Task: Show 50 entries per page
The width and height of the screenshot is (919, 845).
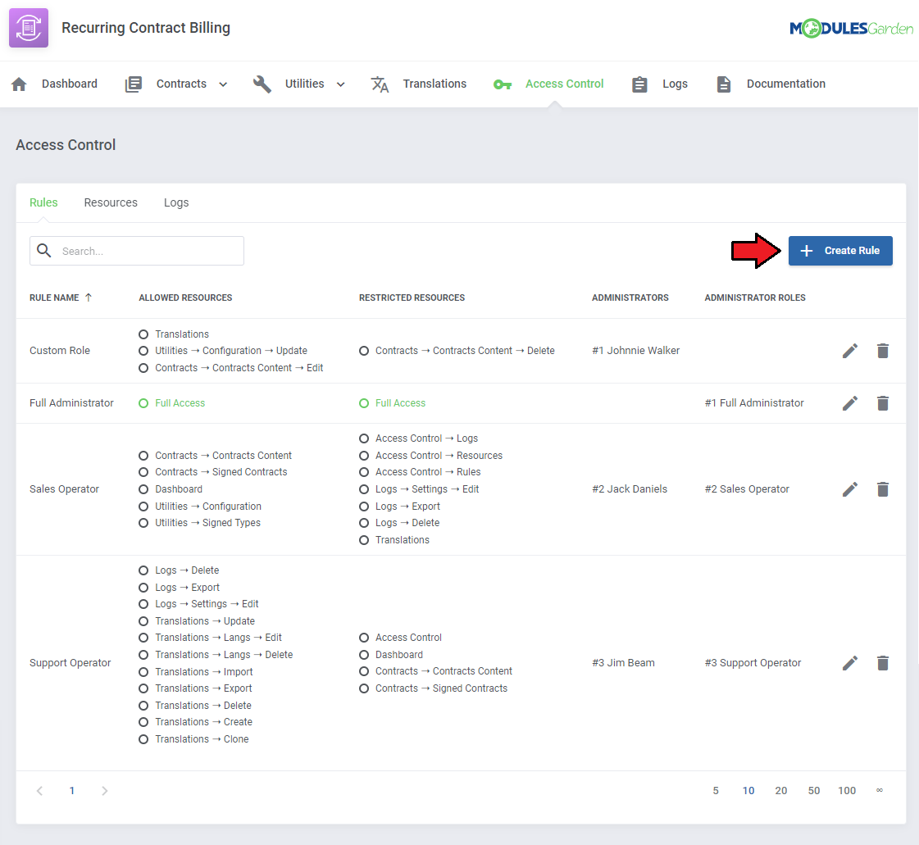Action: [813, 791]
